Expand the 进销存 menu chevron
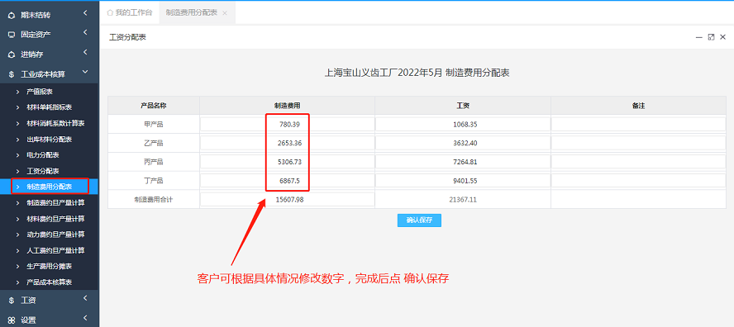The height and width of the screenshot is (327, 734). [x=85, y=52]
